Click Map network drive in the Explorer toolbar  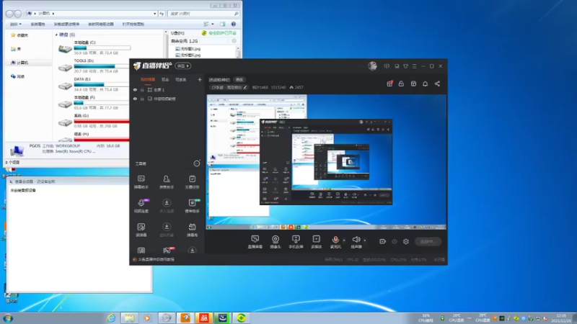click(x=101, y=24)
